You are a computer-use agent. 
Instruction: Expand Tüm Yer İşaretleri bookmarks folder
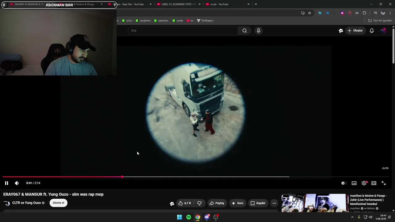[x=380, y=21]
